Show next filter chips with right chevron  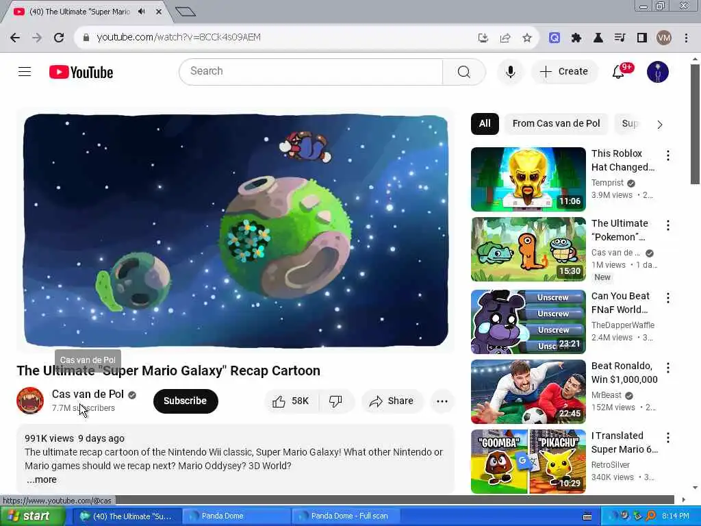[659, 125]
